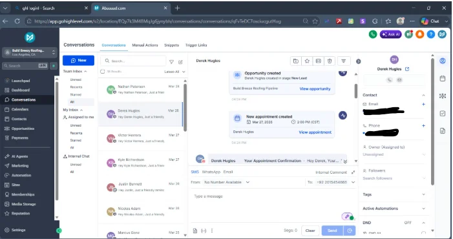Click the conversations Search field

coord(133,61)
